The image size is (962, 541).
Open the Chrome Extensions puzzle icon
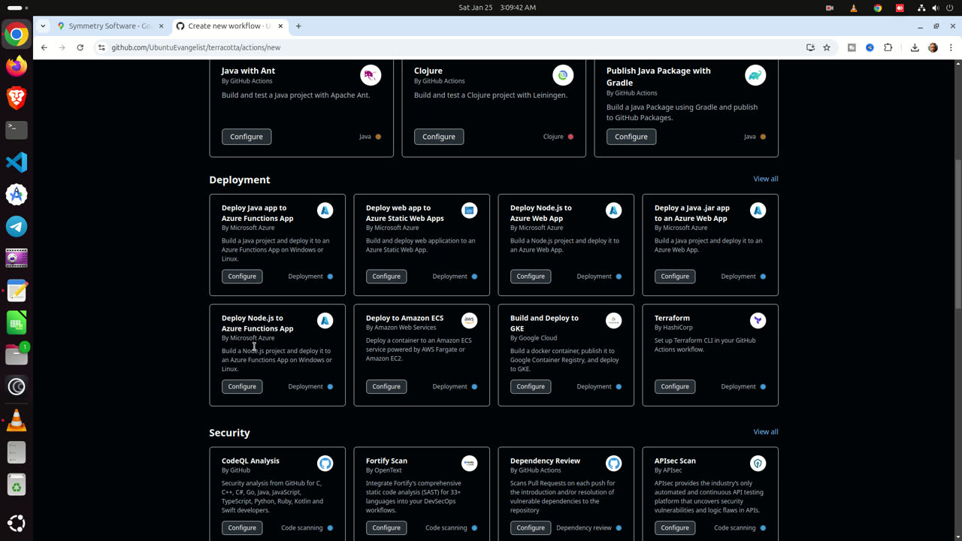[888, 47]
